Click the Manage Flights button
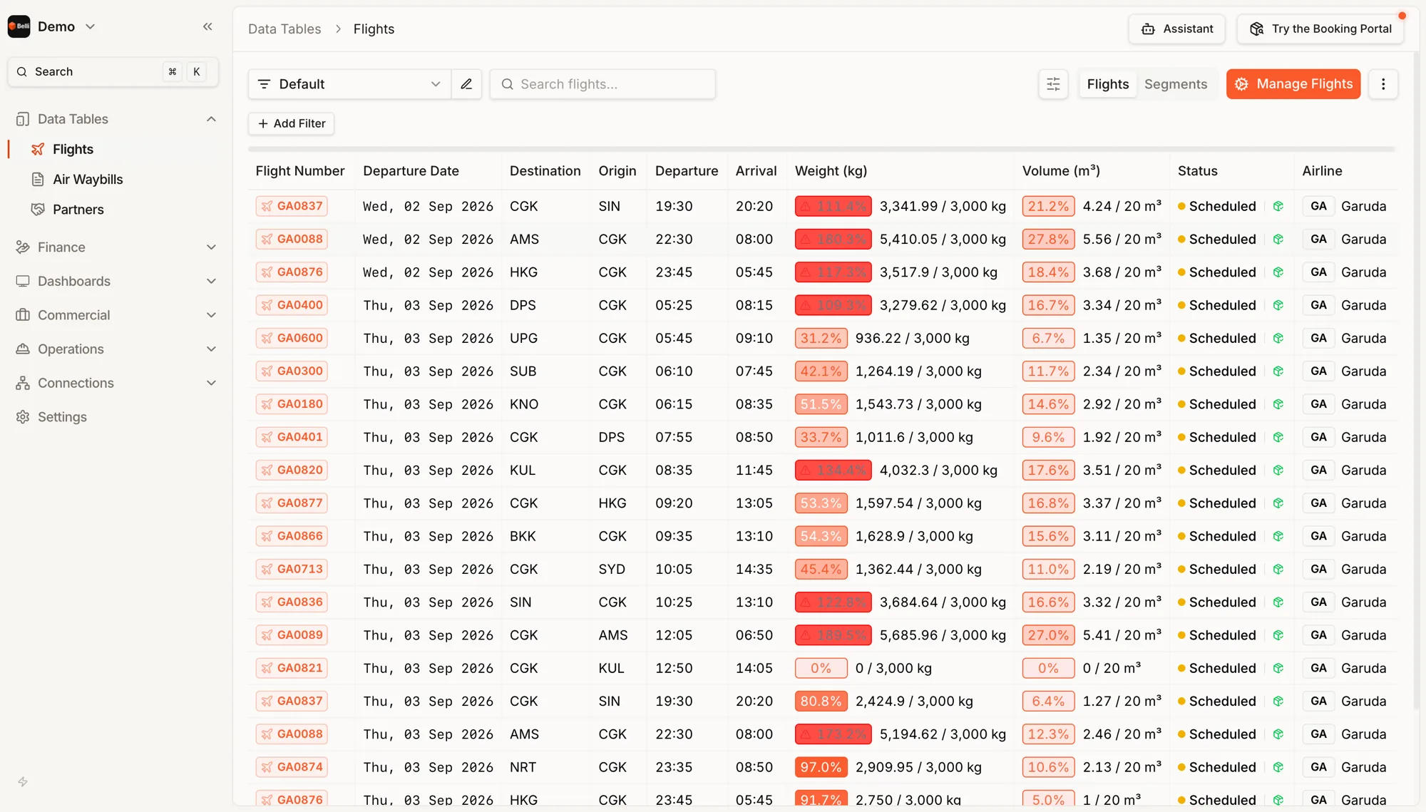 [x=1293, y=84]
